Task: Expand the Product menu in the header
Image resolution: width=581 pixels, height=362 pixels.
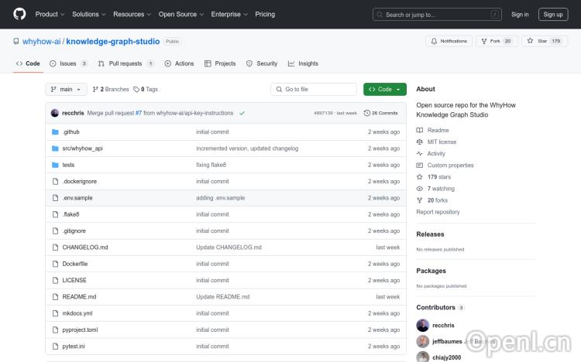Action: tap(50, 14)
